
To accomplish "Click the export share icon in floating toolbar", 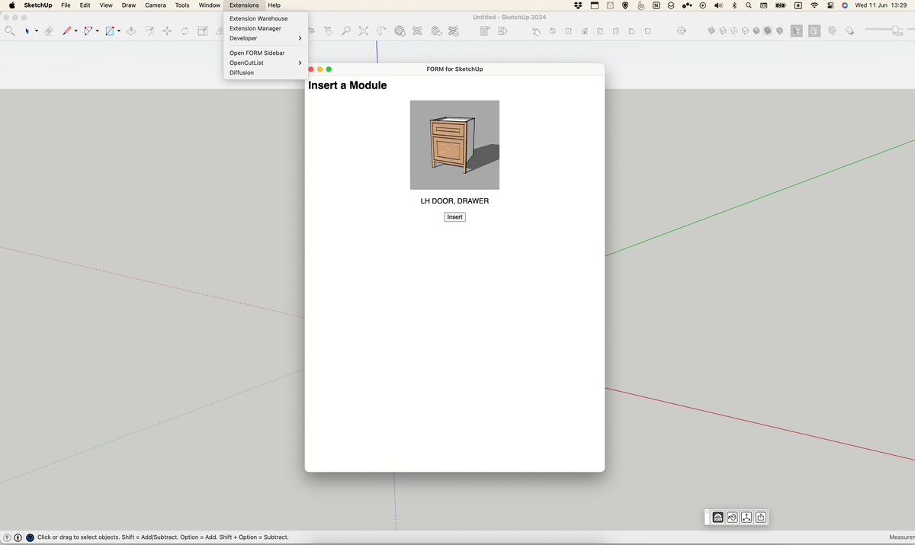I will coord(761,518).
